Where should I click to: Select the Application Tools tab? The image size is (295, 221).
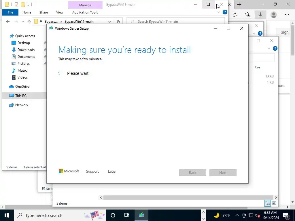(85, 12)
